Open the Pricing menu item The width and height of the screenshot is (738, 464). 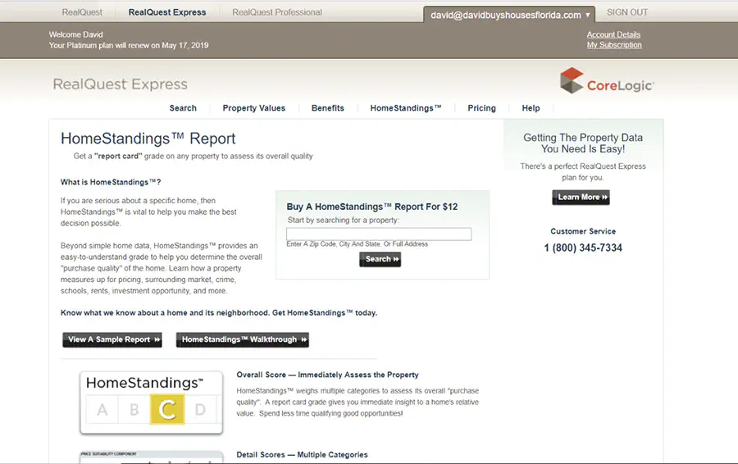[x=481, y=108]
